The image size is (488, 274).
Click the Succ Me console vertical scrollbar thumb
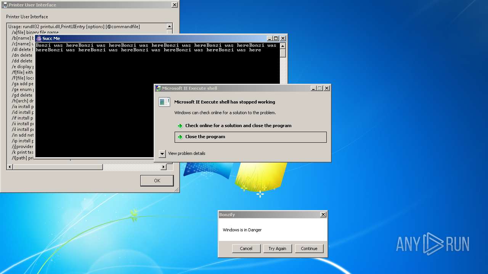coord(283,53)
